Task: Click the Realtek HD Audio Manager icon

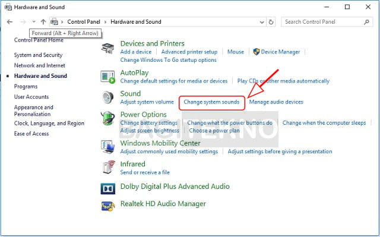Action: pos(108,206)
